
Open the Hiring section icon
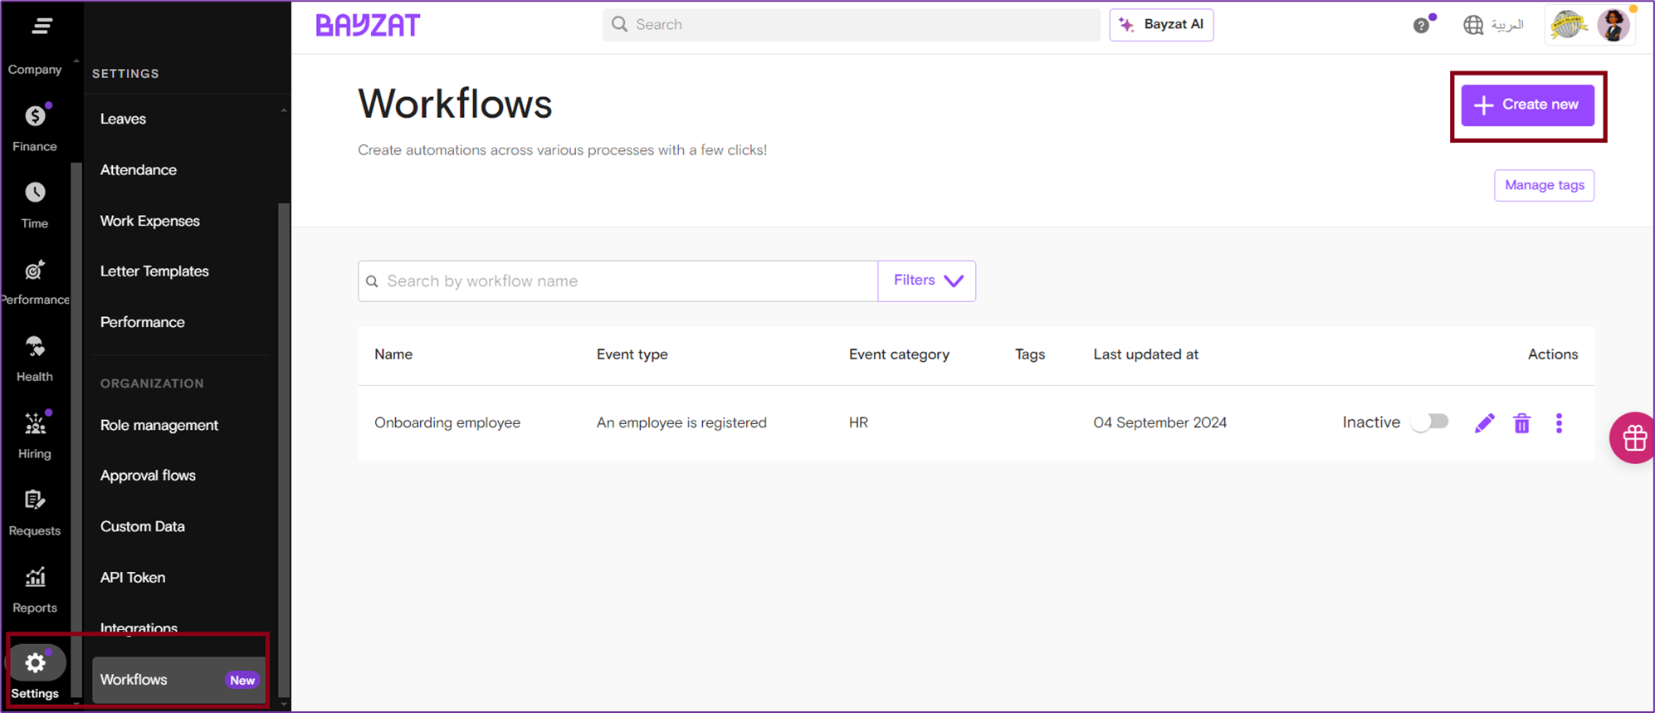pos(35,424)
